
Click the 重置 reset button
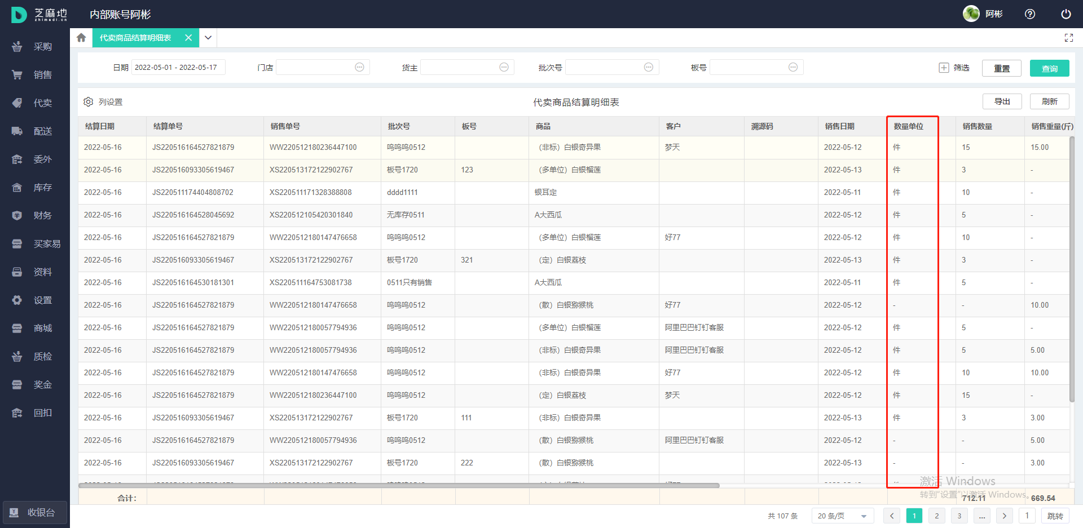click(x=1002, y=68)
